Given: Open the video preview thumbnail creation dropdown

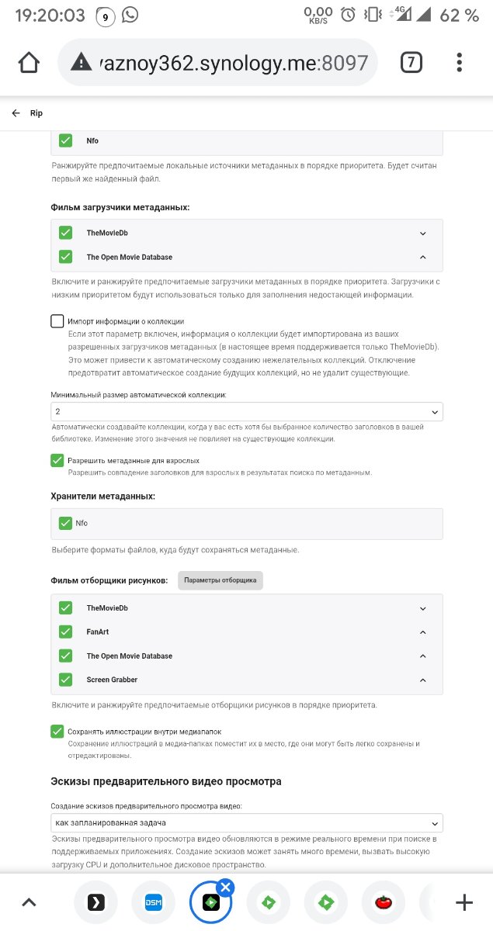Looking at the screenshot, I should click(x=246, y=822).
